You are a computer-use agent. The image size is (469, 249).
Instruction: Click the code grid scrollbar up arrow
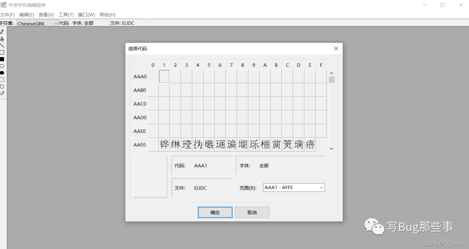(x=331, y=73)
